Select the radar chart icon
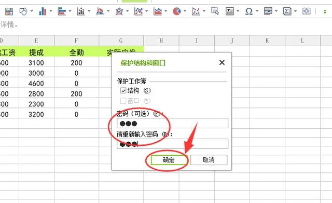 (119, 11)
